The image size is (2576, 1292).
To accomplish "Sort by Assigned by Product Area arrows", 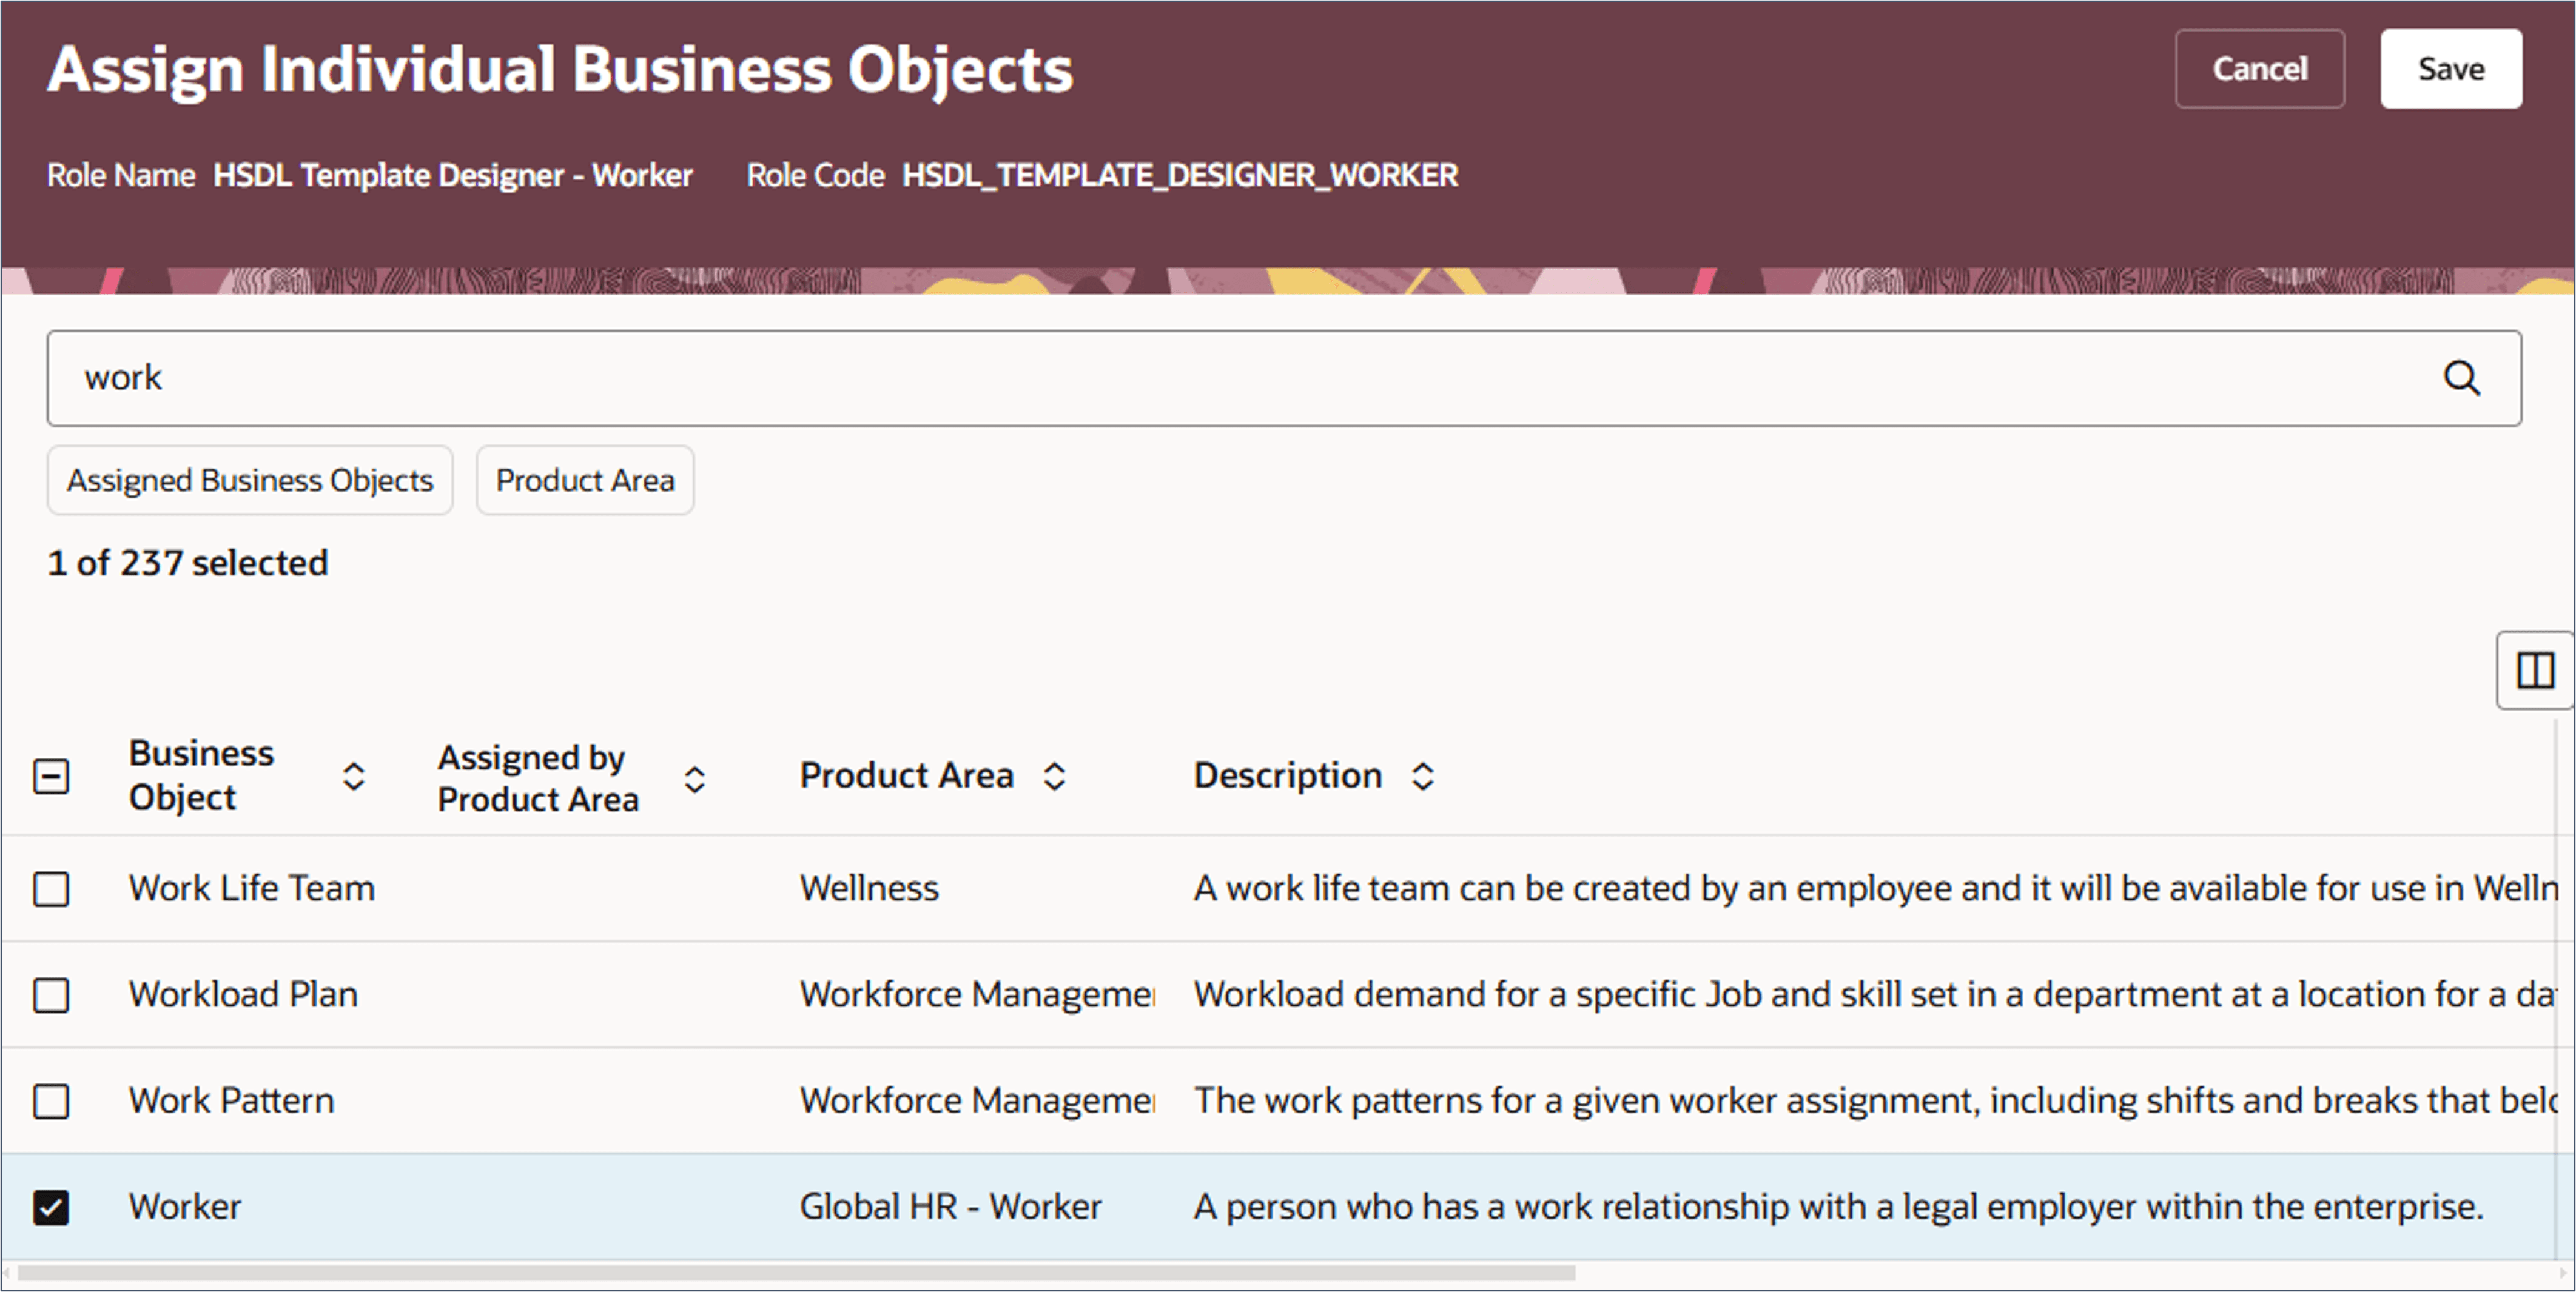I will point(695,780).
